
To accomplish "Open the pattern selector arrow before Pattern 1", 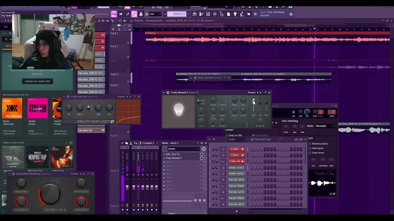I will (165, 14).
